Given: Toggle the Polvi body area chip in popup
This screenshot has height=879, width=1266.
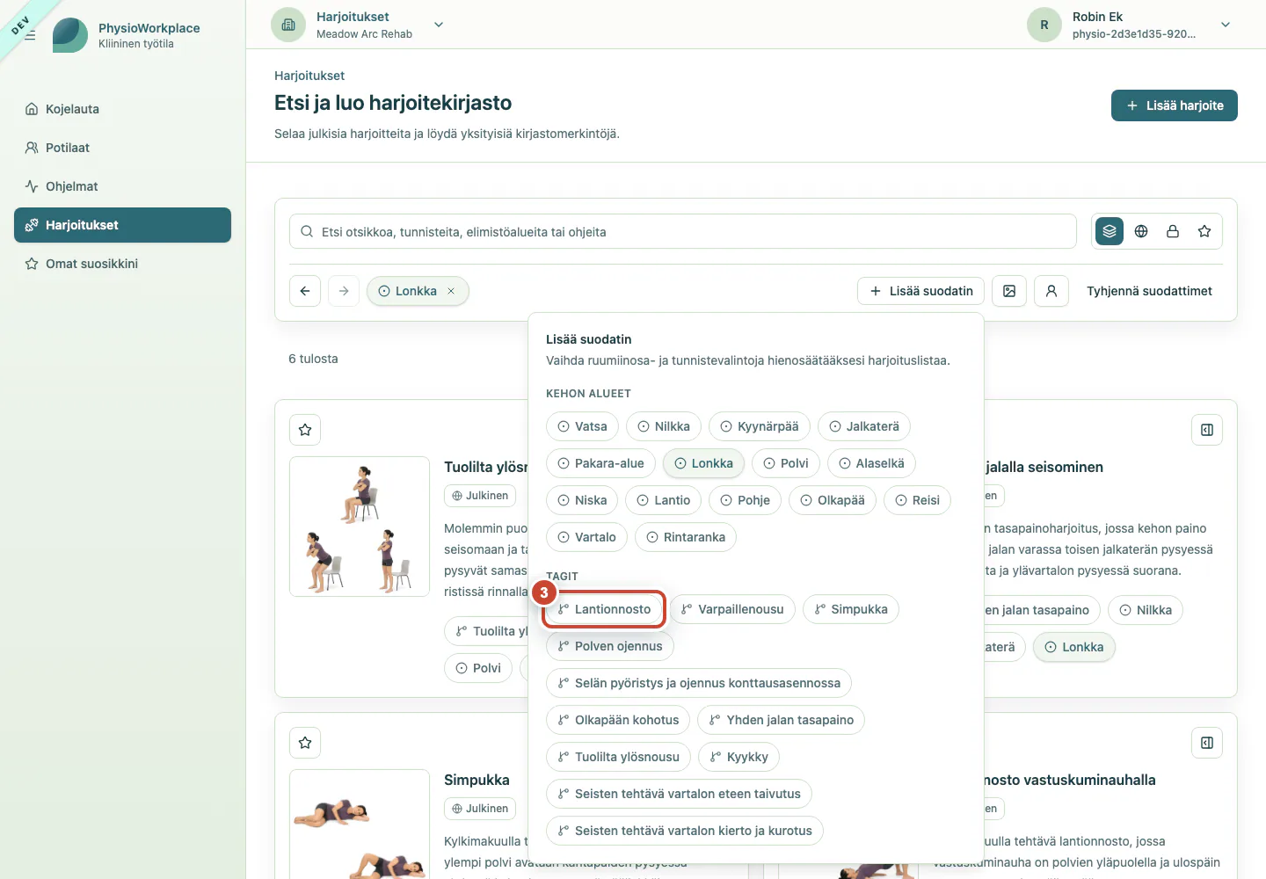Looking at the screenshot, I should pyautogui.click(x=786, y=463).
